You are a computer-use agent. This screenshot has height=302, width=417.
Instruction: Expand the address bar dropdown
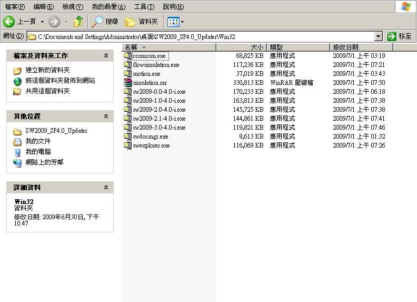[x=378, y=36]
